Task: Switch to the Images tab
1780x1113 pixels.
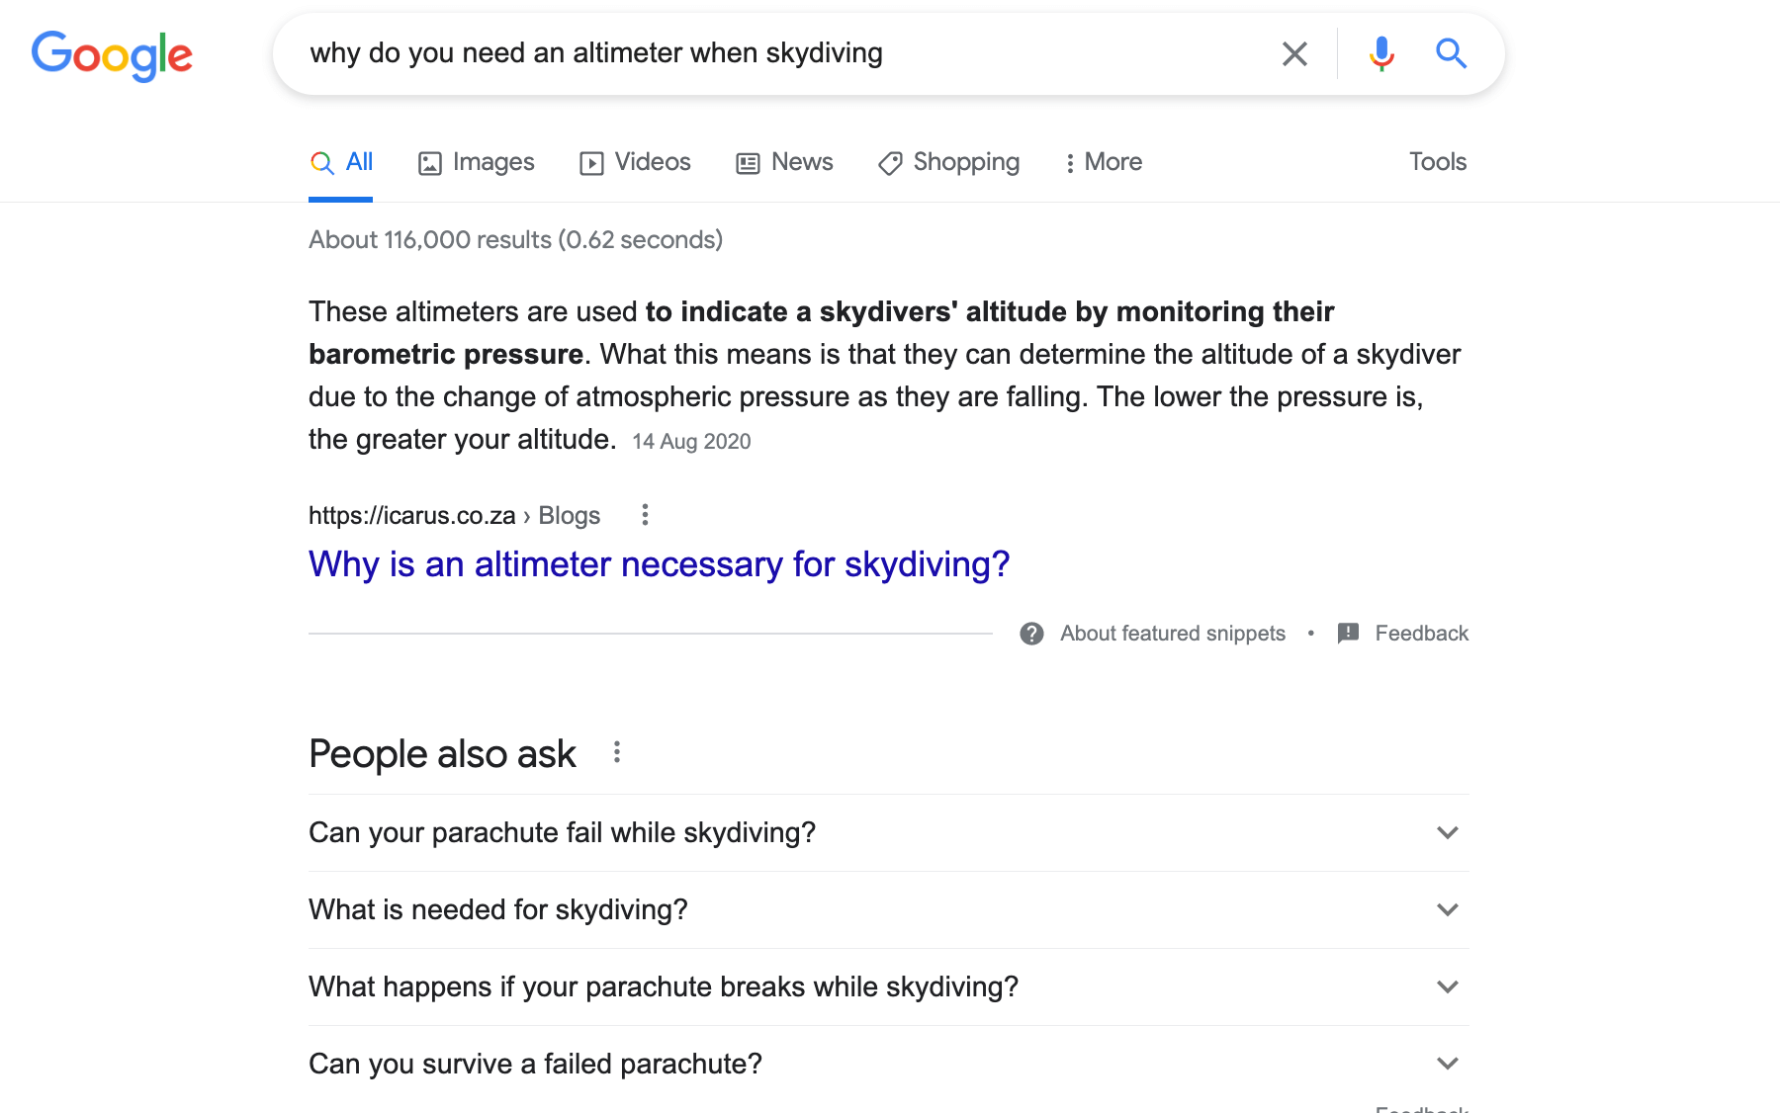Action: pos(475,162)
